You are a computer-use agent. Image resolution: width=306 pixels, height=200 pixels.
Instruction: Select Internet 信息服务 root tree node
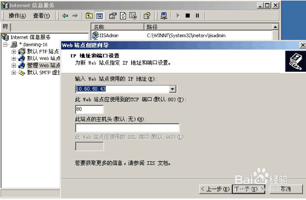pyautogui.click(x=30, y=37)
